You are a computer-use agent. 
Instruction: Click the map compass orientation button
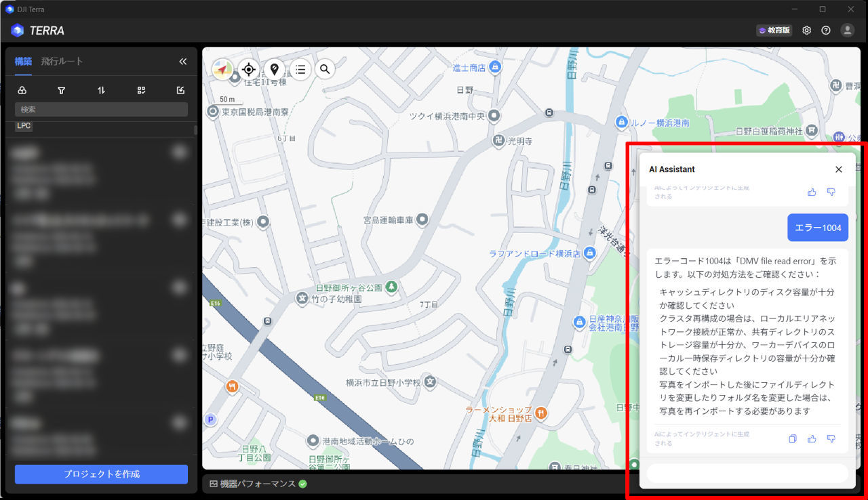click(222, 69)
